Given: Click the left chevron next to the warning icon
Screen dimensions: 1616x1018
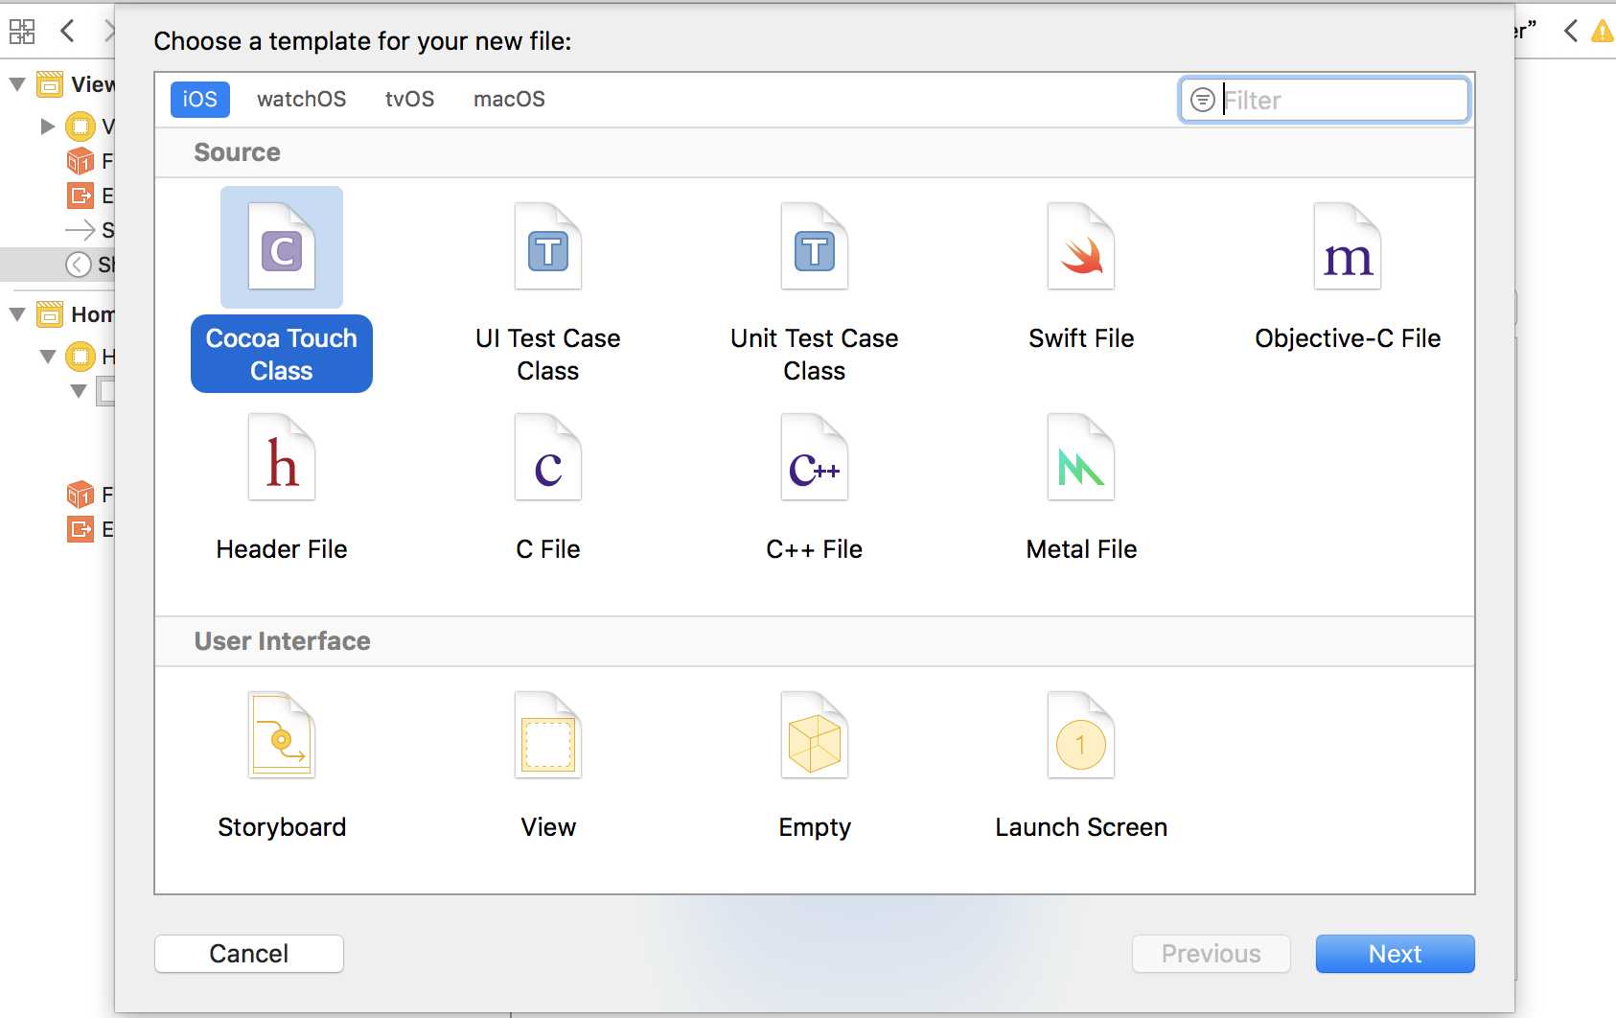Looking at the screenshot, I should coord(1570,32).
